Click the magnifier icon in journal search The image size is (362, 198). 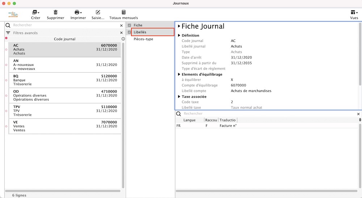(8, 25)
